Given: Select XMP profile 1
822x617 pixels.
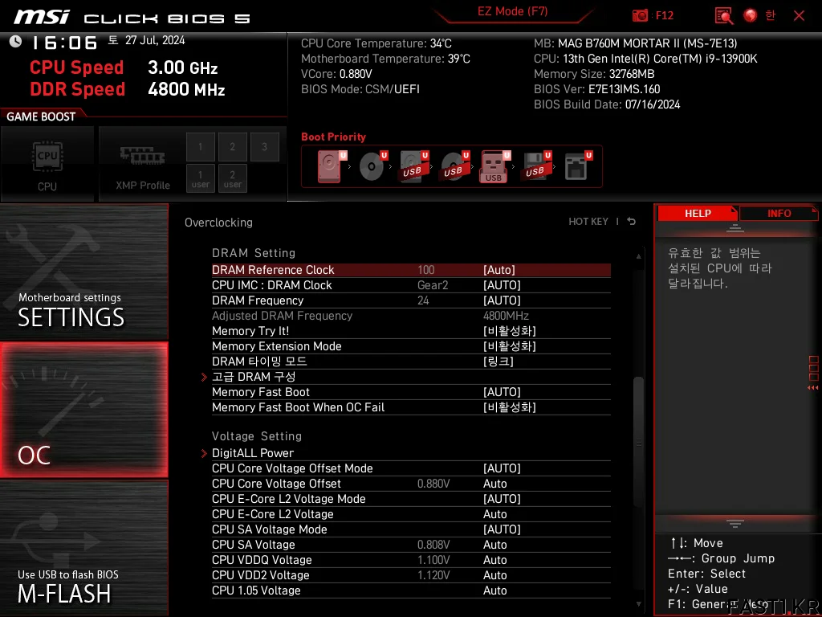Looking at the screenshot, I should [x=200, y=147].
